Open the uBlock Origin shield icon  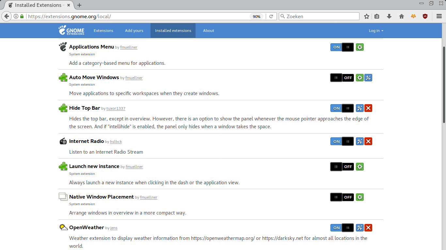pos(425,16)
